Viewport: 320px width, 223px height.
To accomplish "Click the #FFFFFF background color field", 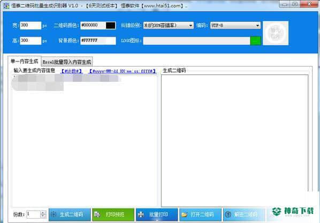I will point(98,41).
